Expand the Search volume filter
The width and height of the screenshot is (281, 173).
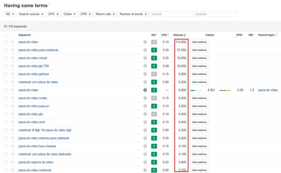(31, 14)
